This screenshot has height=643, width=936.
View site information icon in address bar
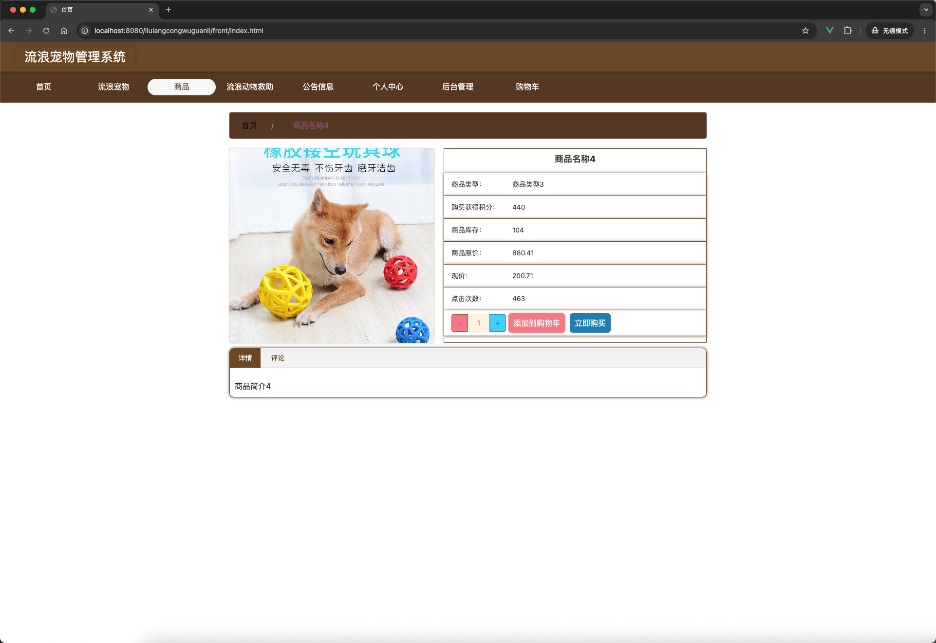[85, 31]
